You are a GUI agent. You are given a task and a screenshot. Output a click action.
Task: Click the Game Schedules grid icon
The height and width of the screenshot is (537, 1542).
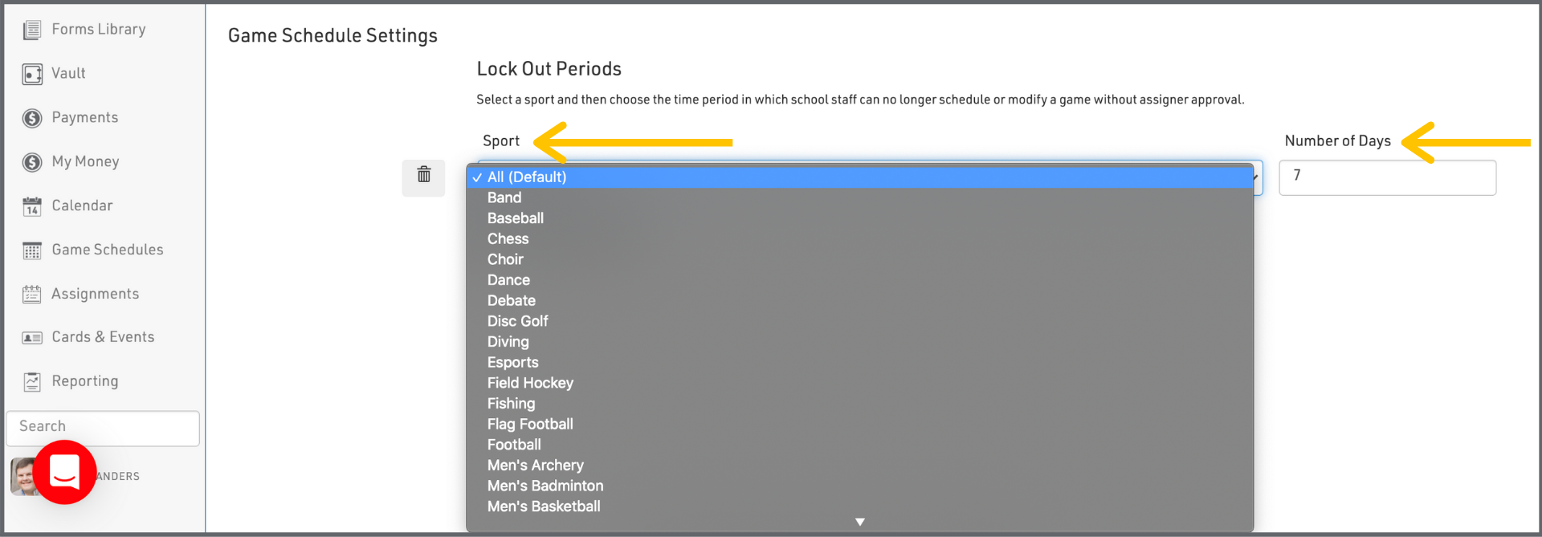coord(32,251)
